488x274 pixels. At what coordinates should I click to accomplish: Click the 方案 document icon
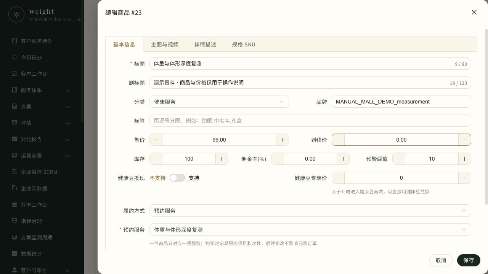coord(14,106)
